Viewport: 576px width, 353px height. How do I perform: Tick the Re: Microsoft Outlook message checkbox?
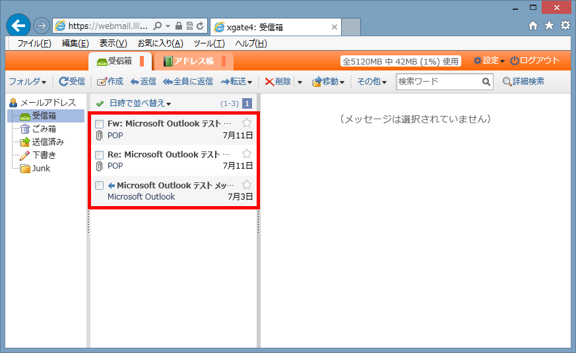[x=99, y=155]
